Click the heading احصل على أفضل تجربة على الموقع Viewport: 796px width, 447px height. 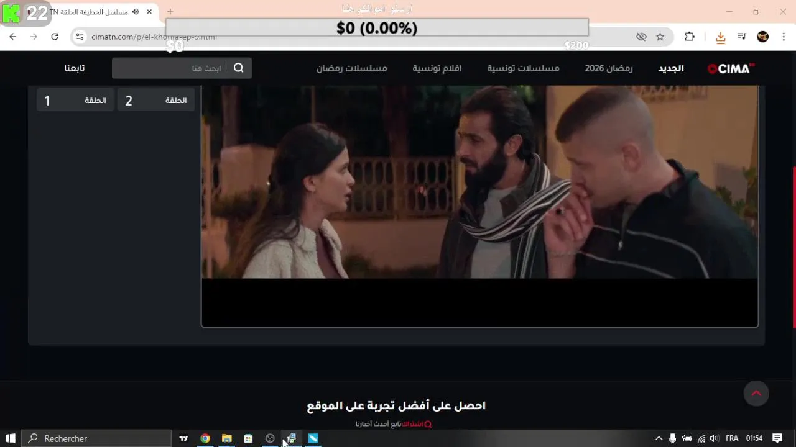pyautogui.click(x=396, y=405)
